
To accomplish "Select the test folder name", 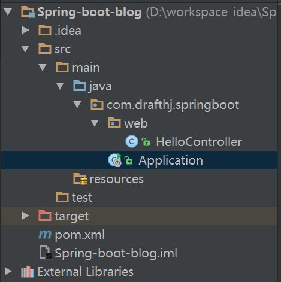I will click(82, 198).
